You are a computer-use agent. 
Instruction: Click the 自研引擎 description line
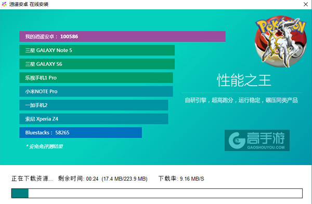point(241,100)
